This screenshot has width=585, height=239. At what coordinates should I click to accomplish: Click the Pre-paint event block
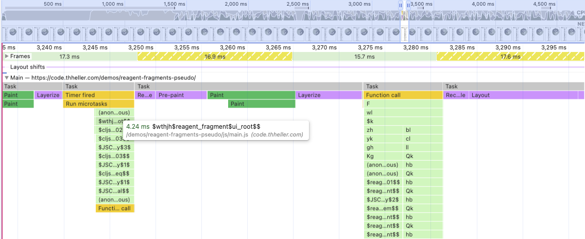181,95
